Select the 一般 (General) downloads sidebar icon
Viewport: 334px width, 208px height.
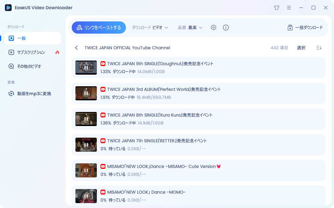[x=11, y=38]
